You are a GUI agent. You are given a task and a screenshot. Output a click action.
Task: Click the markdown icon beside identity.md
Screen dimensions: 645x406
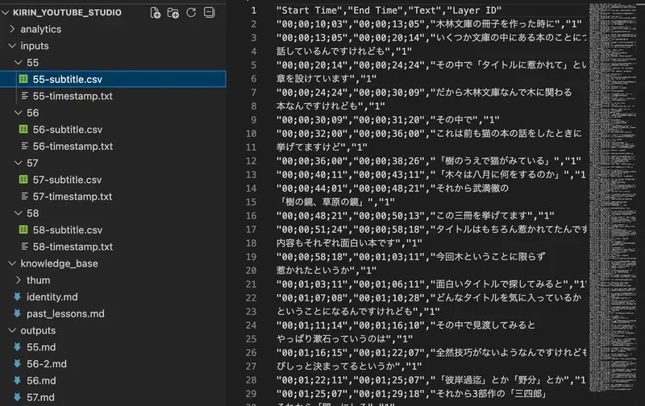point(17,296)
